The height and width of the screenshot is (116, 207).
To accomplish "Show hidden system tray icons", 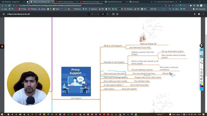I will tap(181, 114).
